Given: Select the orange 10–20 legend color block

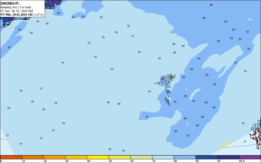Looking at the screenshot, I should click(33, 157).
